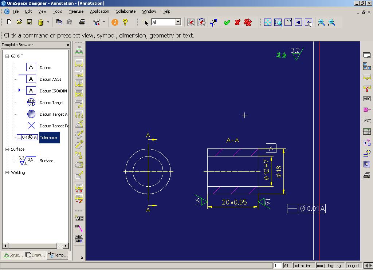Open the Measure menu

[76, 11]
